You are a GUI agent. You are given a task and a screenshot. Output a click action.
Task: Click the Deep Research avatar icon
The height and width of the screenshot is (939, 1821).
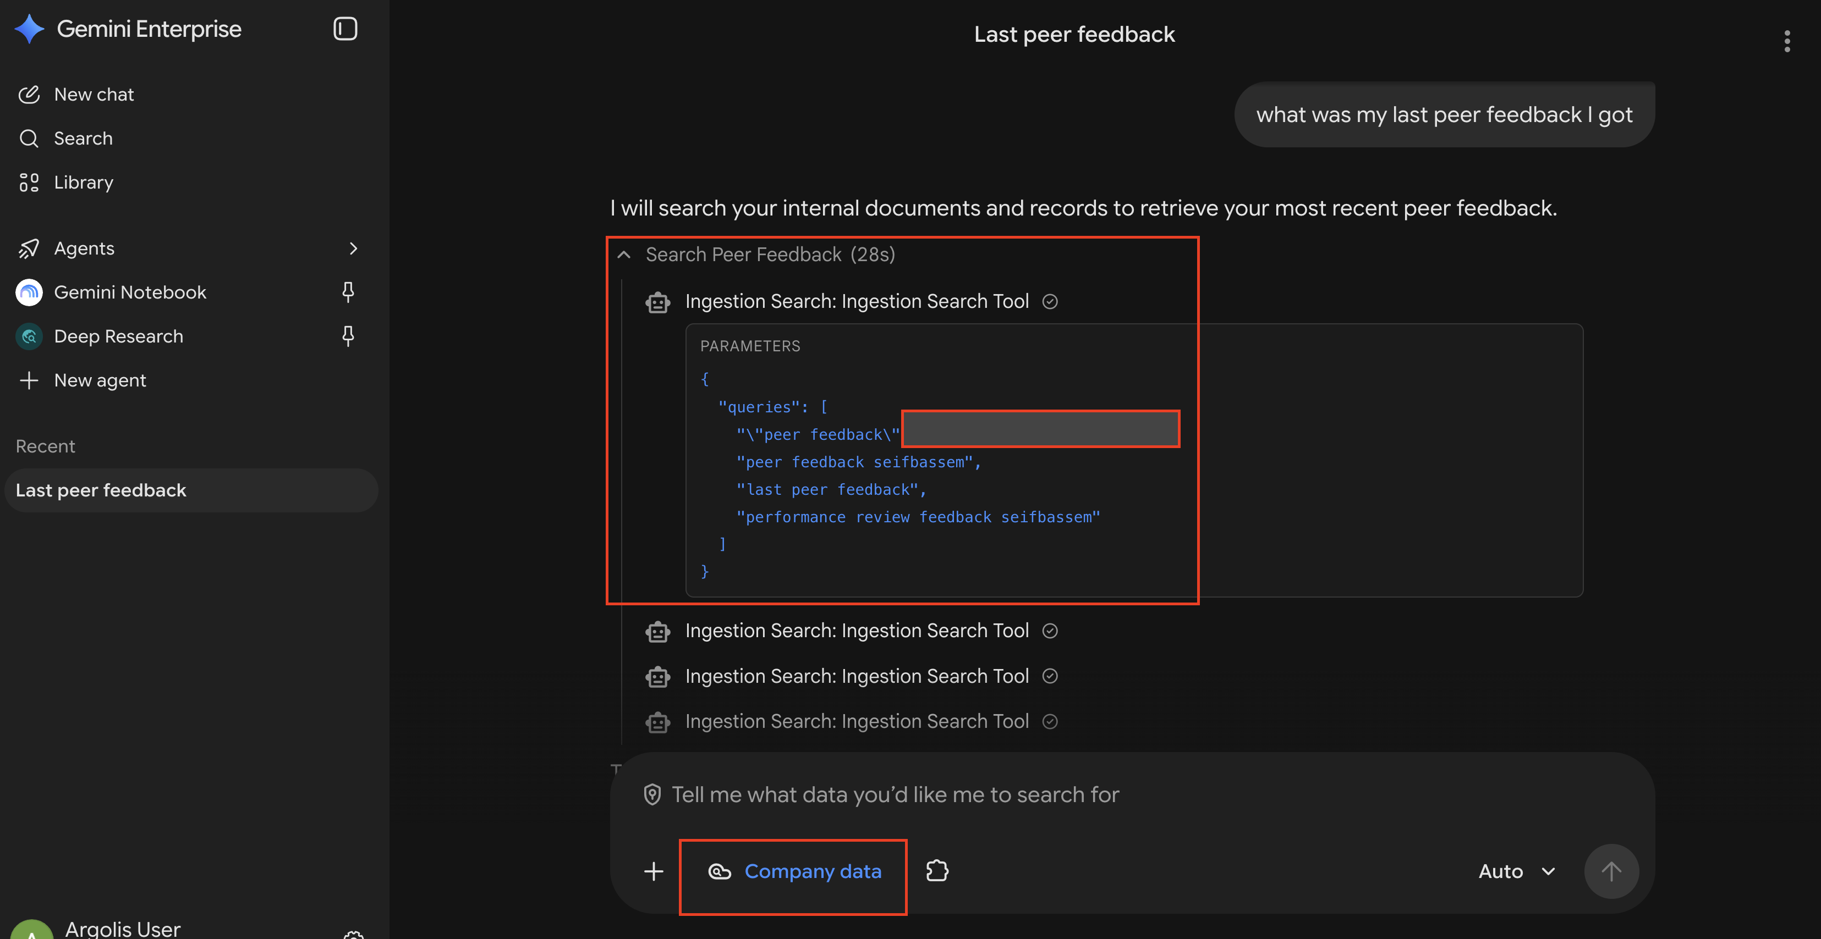click(29, 336)
